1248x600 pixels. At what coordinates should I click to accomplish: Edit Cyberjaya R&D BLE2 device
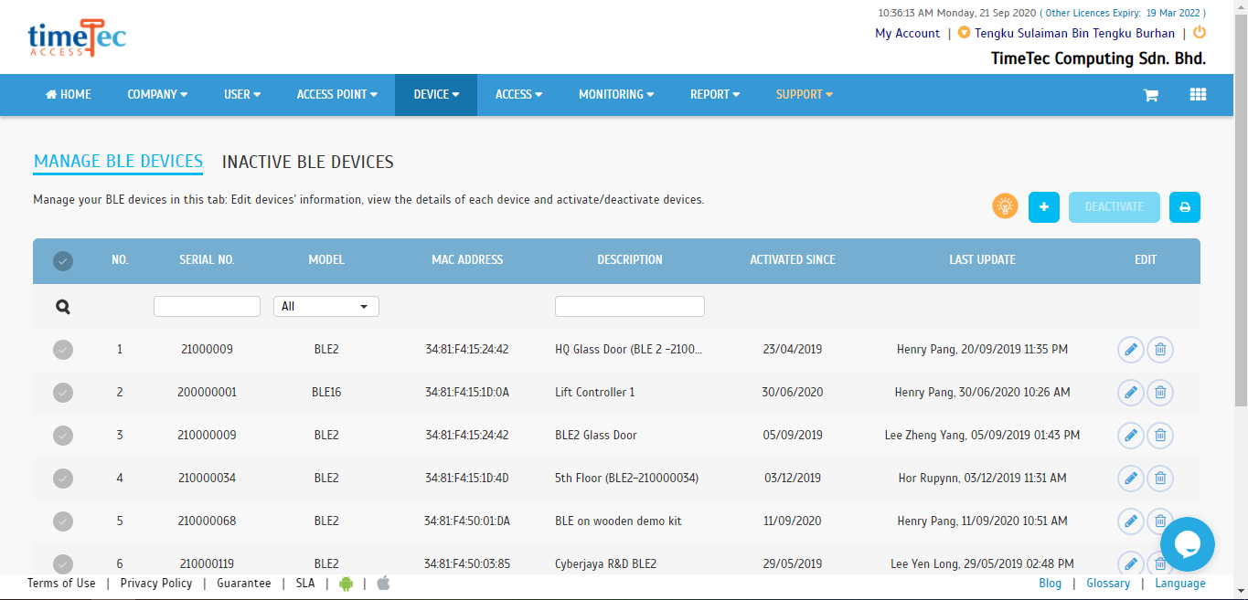1131,563
